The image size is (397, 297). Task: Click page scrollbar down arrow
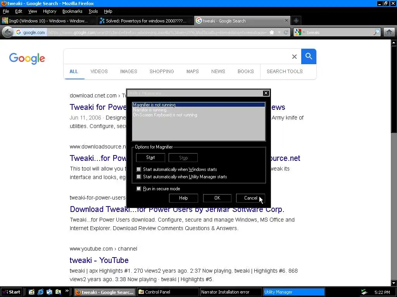tap(394, 283)
